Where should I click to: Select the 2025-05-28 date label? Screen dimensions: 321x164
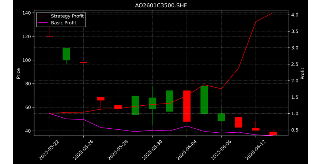coord(117,150)
